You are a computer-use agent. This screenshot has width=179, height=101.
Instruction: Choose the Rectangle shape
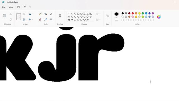[78, 14]
